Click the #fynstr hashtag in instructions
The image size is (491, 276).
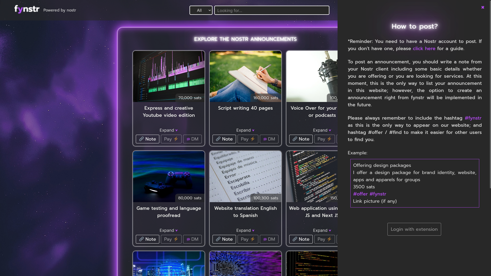click(473, 118)
